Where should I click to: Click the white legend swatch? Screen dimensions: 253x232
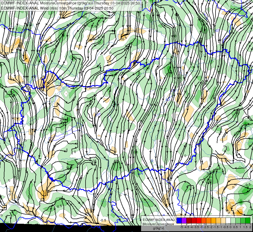coord(228,220)
